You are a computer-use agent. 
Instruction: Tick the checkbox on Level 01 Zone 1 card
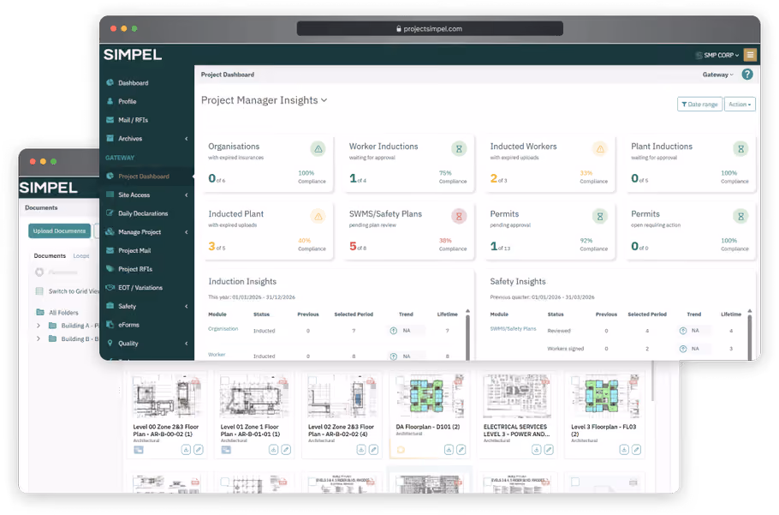point(225,380)
